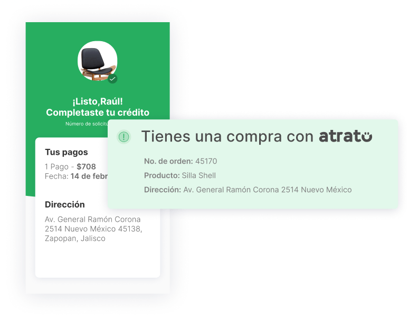Click the atrato logo in the notification
Screen dimensions: 418x320
pyautogui.click(x=345, y=136)
